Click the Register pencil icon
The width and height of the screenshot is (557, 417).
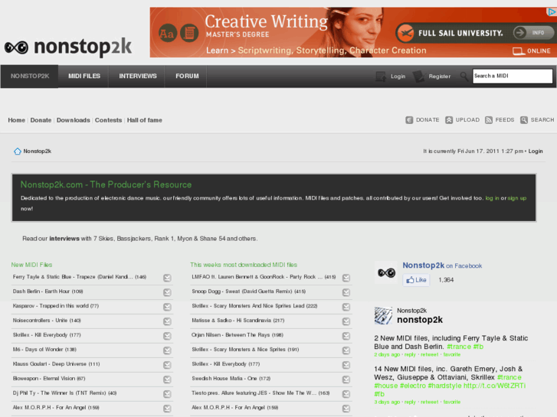418,77
